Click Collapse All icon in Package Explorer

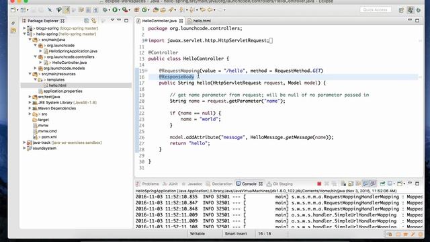87,21
